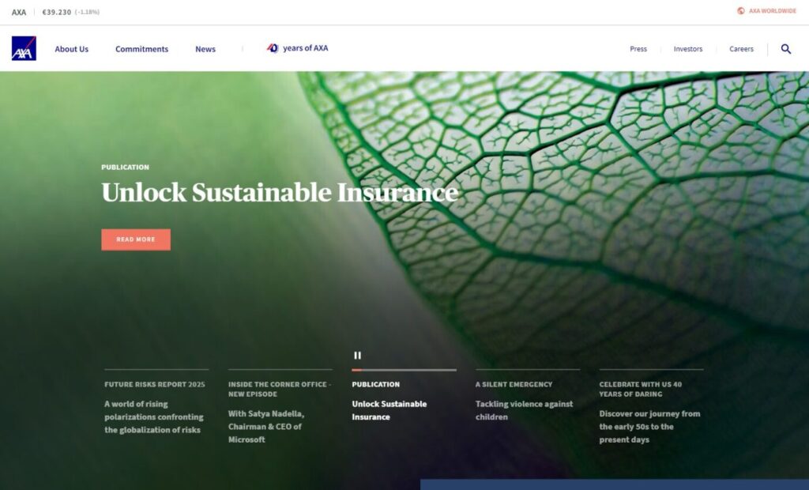Select the A Silent Emergency slide
809x490 pixels.
coord(527,401)
